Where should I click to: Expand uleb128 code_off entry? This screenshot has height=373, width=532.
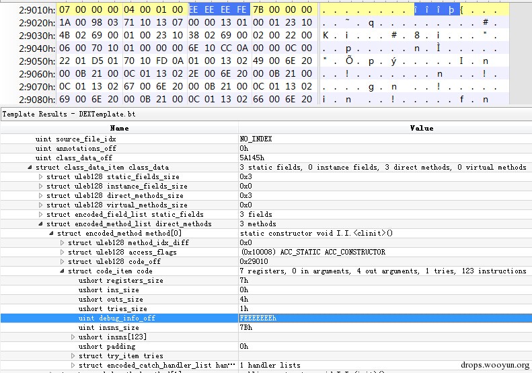point(62,262)
